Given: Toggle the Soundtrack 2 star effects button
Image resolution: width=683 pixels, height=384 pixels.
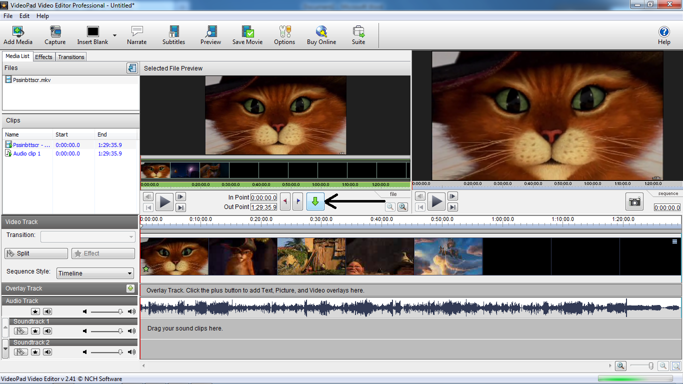Looking at the screenshot, I should click(35, 352).
